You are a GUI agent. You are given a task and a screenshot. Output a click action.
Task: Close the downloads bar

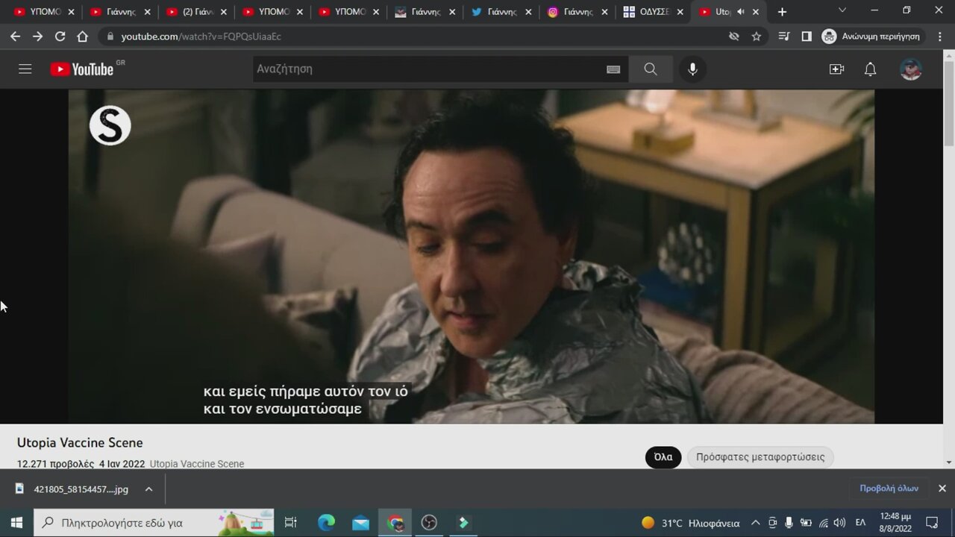coord(942,489)
